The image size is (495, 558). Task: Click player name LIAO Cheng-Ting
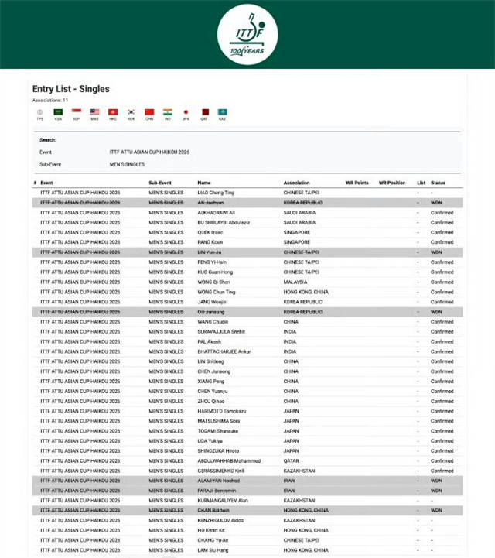(216, 193)
